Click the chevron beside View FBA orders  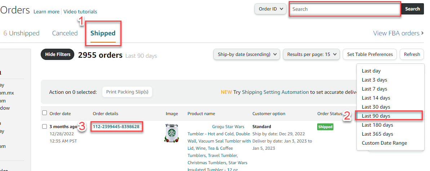(422, 33)
